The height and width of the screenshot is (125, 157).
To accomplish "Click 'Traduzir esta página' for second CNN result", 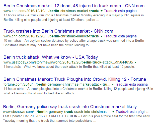I will click(120, 36).
